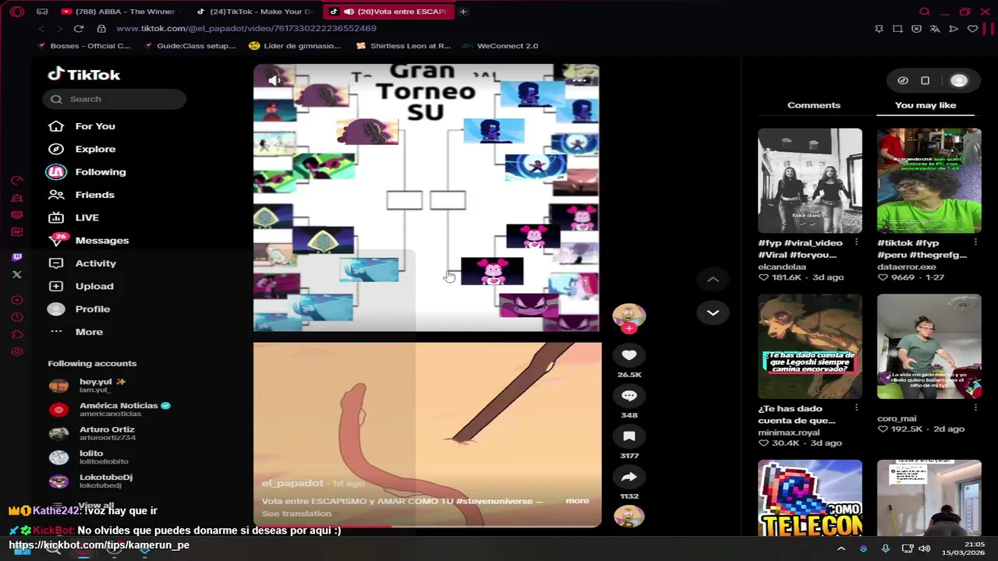Viewport: 998px width, 561px height.
Task: Switch to the TikTok Make Your Day tab
Action: click(253, 12)
